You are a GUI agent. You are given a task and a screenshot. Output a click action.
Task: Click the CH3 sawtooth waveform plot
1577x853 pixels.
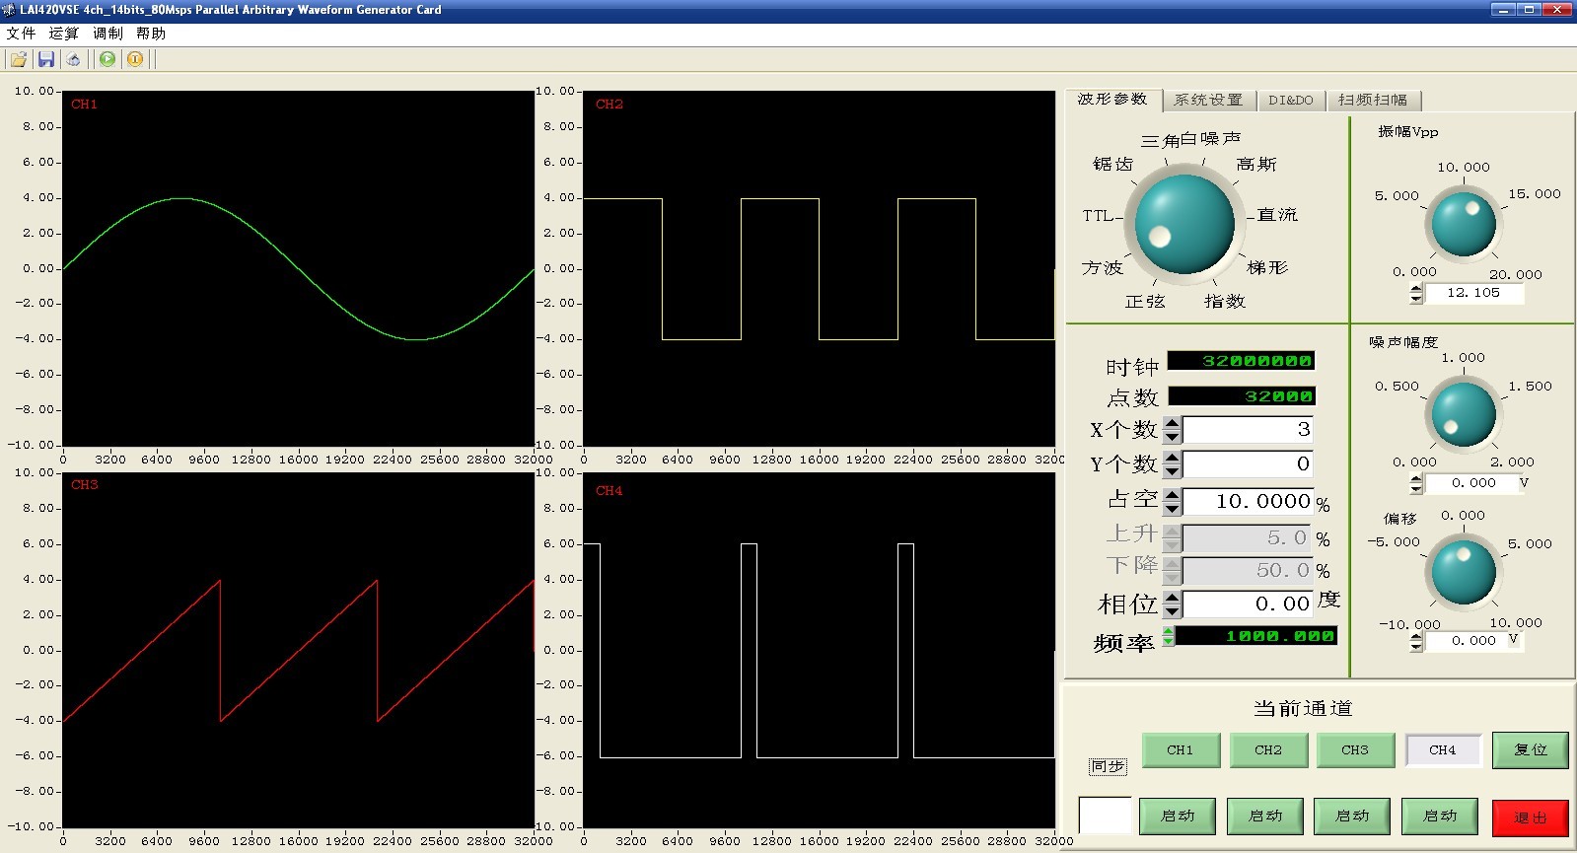click(x=299, y=650)
